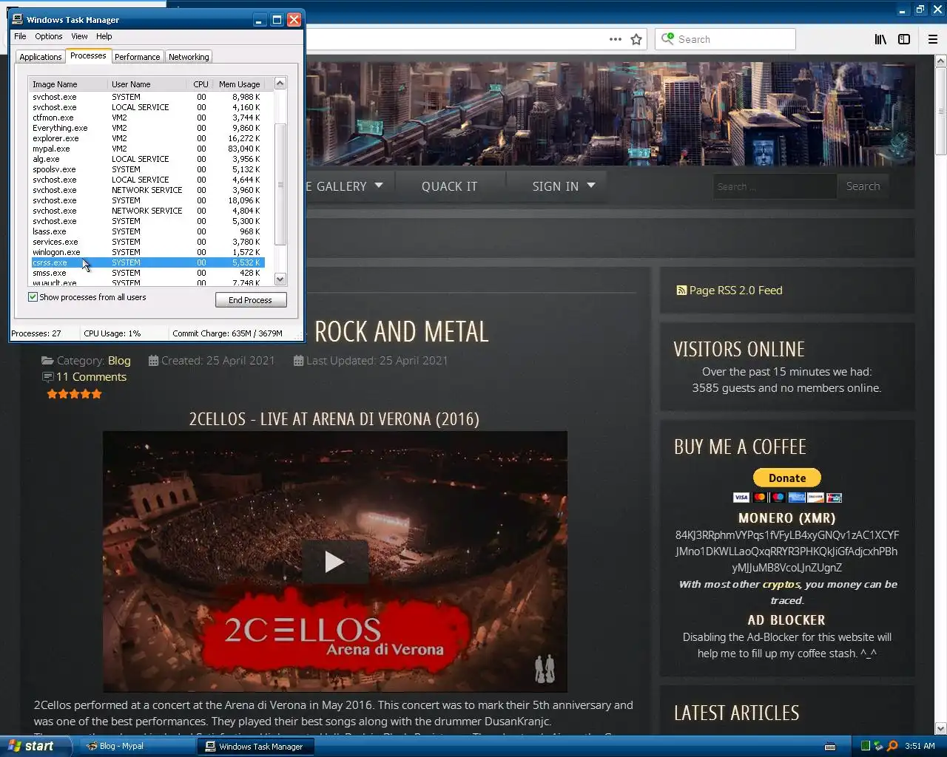
Task: Expand the Gallery menu dropdown arrow
Action: click(379, 186)
